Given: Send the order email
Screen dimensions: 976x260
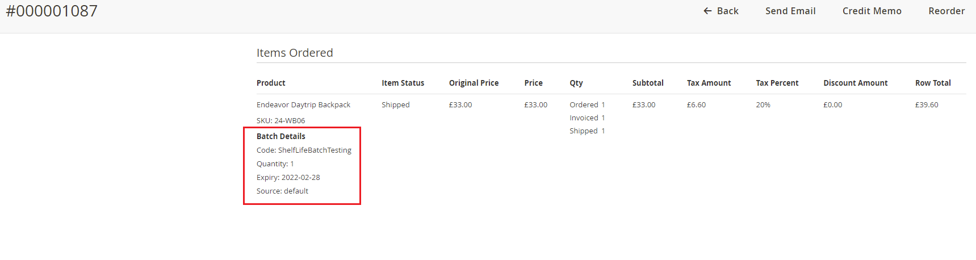Looking at the screenshot, I should coord(790,11).
